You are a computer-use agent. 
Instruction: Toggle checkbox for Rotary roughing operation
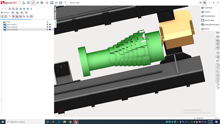click(48, 24)
